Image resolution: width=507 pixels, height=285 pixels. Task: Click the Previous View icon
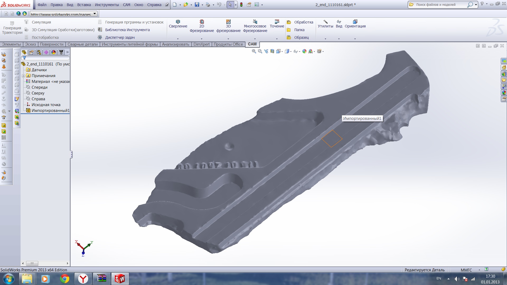coord(266,51)
